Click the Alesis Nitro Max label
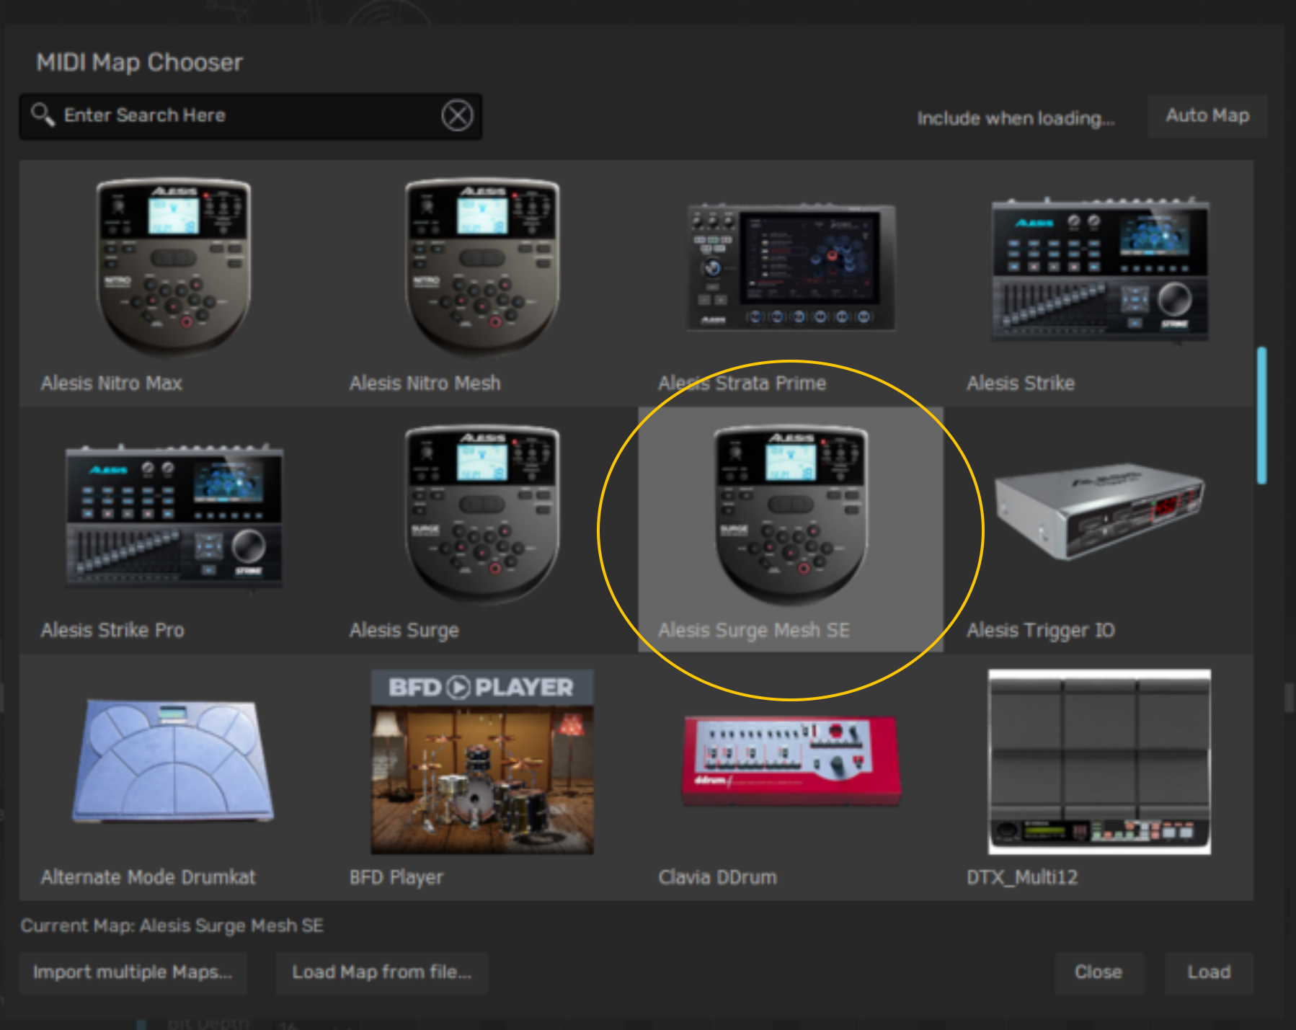The image size is (1296, 1030). (112, 383)
